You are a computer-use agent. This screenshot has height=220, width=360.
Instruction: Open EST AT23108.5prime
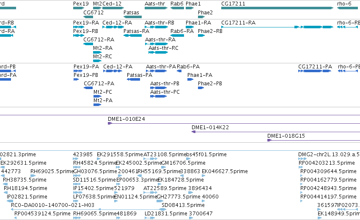pyautogui.click(x=150, y=159)
